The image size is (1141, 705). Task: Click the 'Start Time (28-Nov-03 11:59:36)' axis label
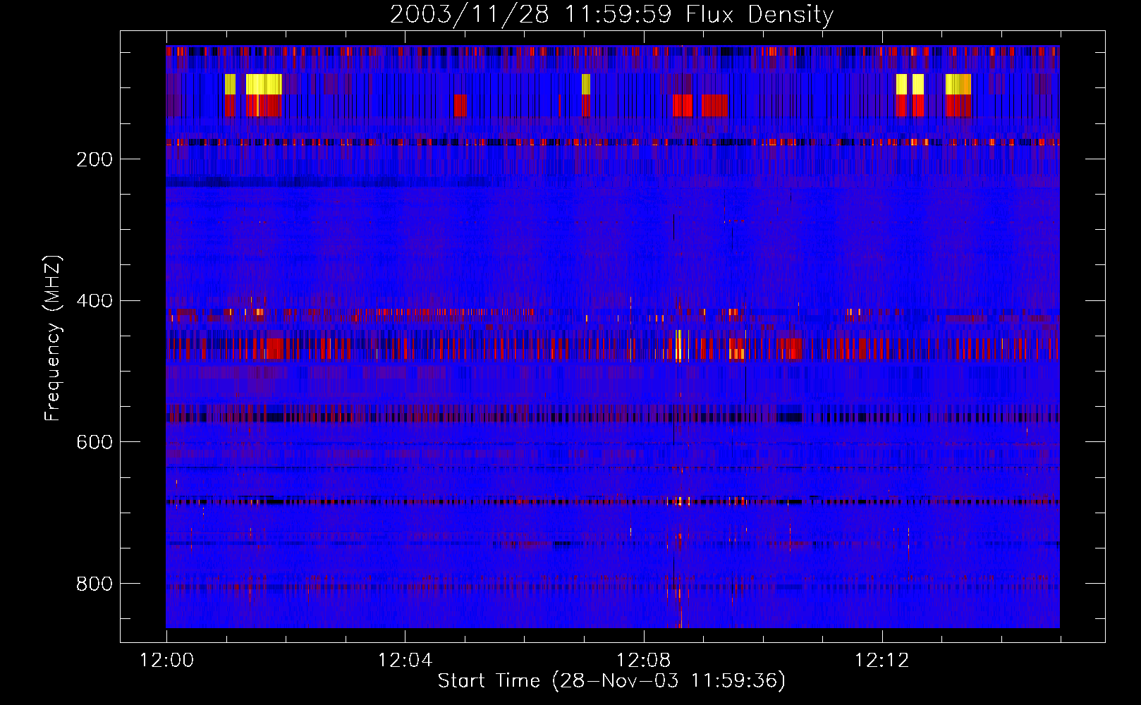(611, 680)
